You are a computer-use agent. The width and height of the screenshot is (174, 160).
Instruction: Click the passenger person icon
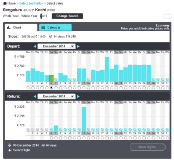click(41, 16)
